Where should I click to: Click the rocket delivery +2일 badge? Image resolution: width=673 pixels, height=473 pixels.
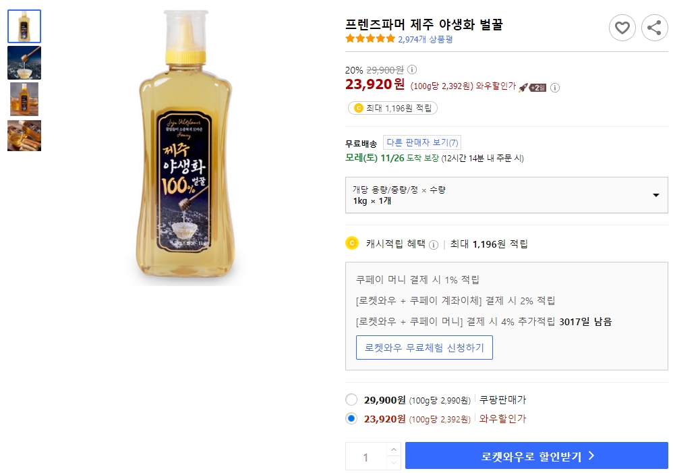click(535, 87)
